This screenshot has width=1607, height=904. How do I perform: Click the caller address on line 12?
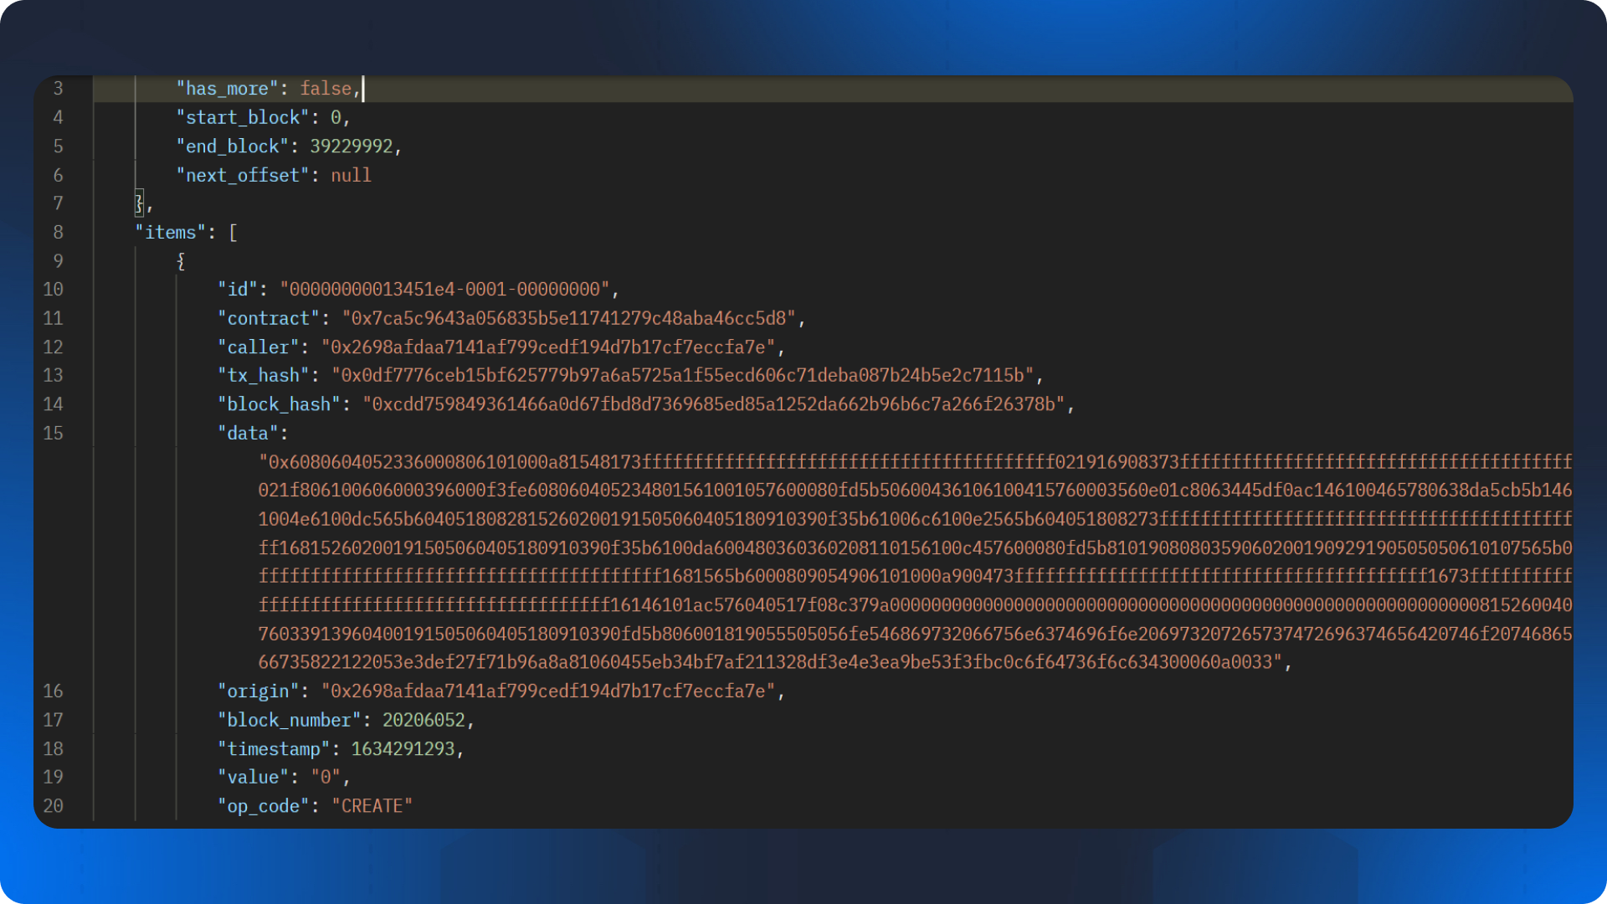[548, 347]
